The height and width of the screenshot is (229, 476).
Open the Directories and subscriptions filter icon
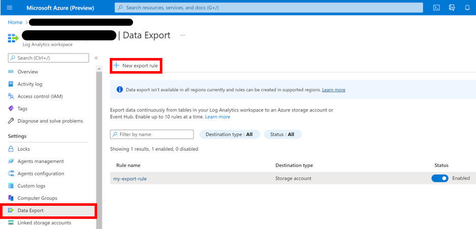(x=452, y=8)
